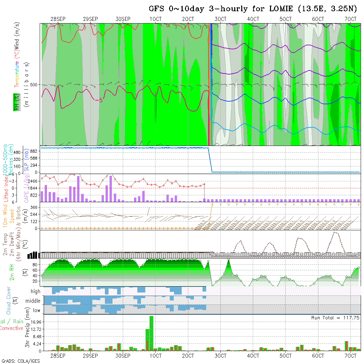The image size is (364, 364).
Task: Click the 16.96 precipitation axis value
Action: point(32,322)
